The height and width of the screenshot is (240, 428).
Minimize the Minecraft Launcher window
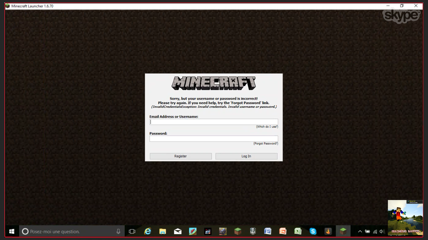(x=388, y=6)
